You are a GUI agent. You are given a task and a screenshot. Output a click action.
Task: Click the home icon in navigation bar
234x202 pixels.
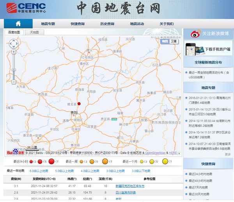point(18,24)
